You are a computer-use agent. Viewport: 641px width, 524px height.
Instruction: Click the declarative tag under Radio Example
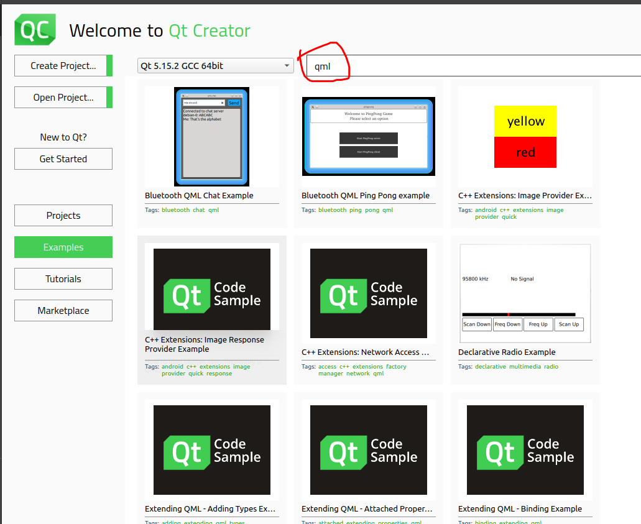pyautogui.click(x=491, y=367)
